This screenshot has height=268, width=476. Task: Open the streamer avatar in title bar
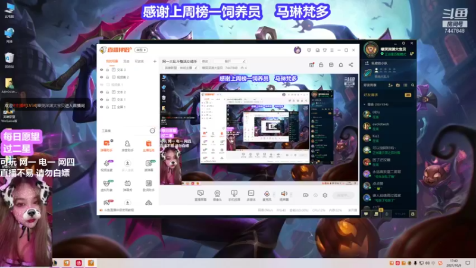point(297,50)
